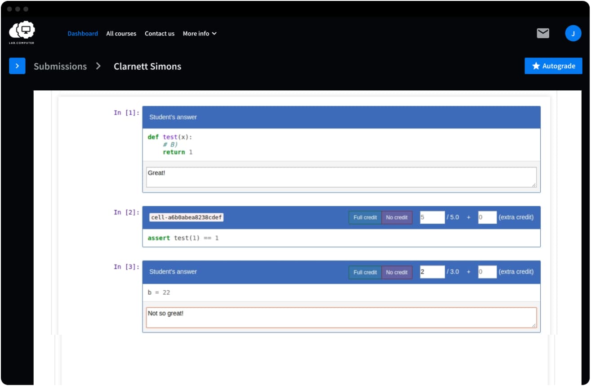This screenshot has height=386, width=591.
Task: Give No credit for cell-a6b0abea8238cdef
Action: [397, 217]
